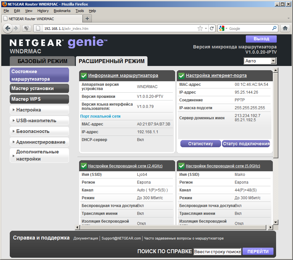Screen dimensions: 293x260
Task: Open the History menu
Action: (x=43, y=11)
